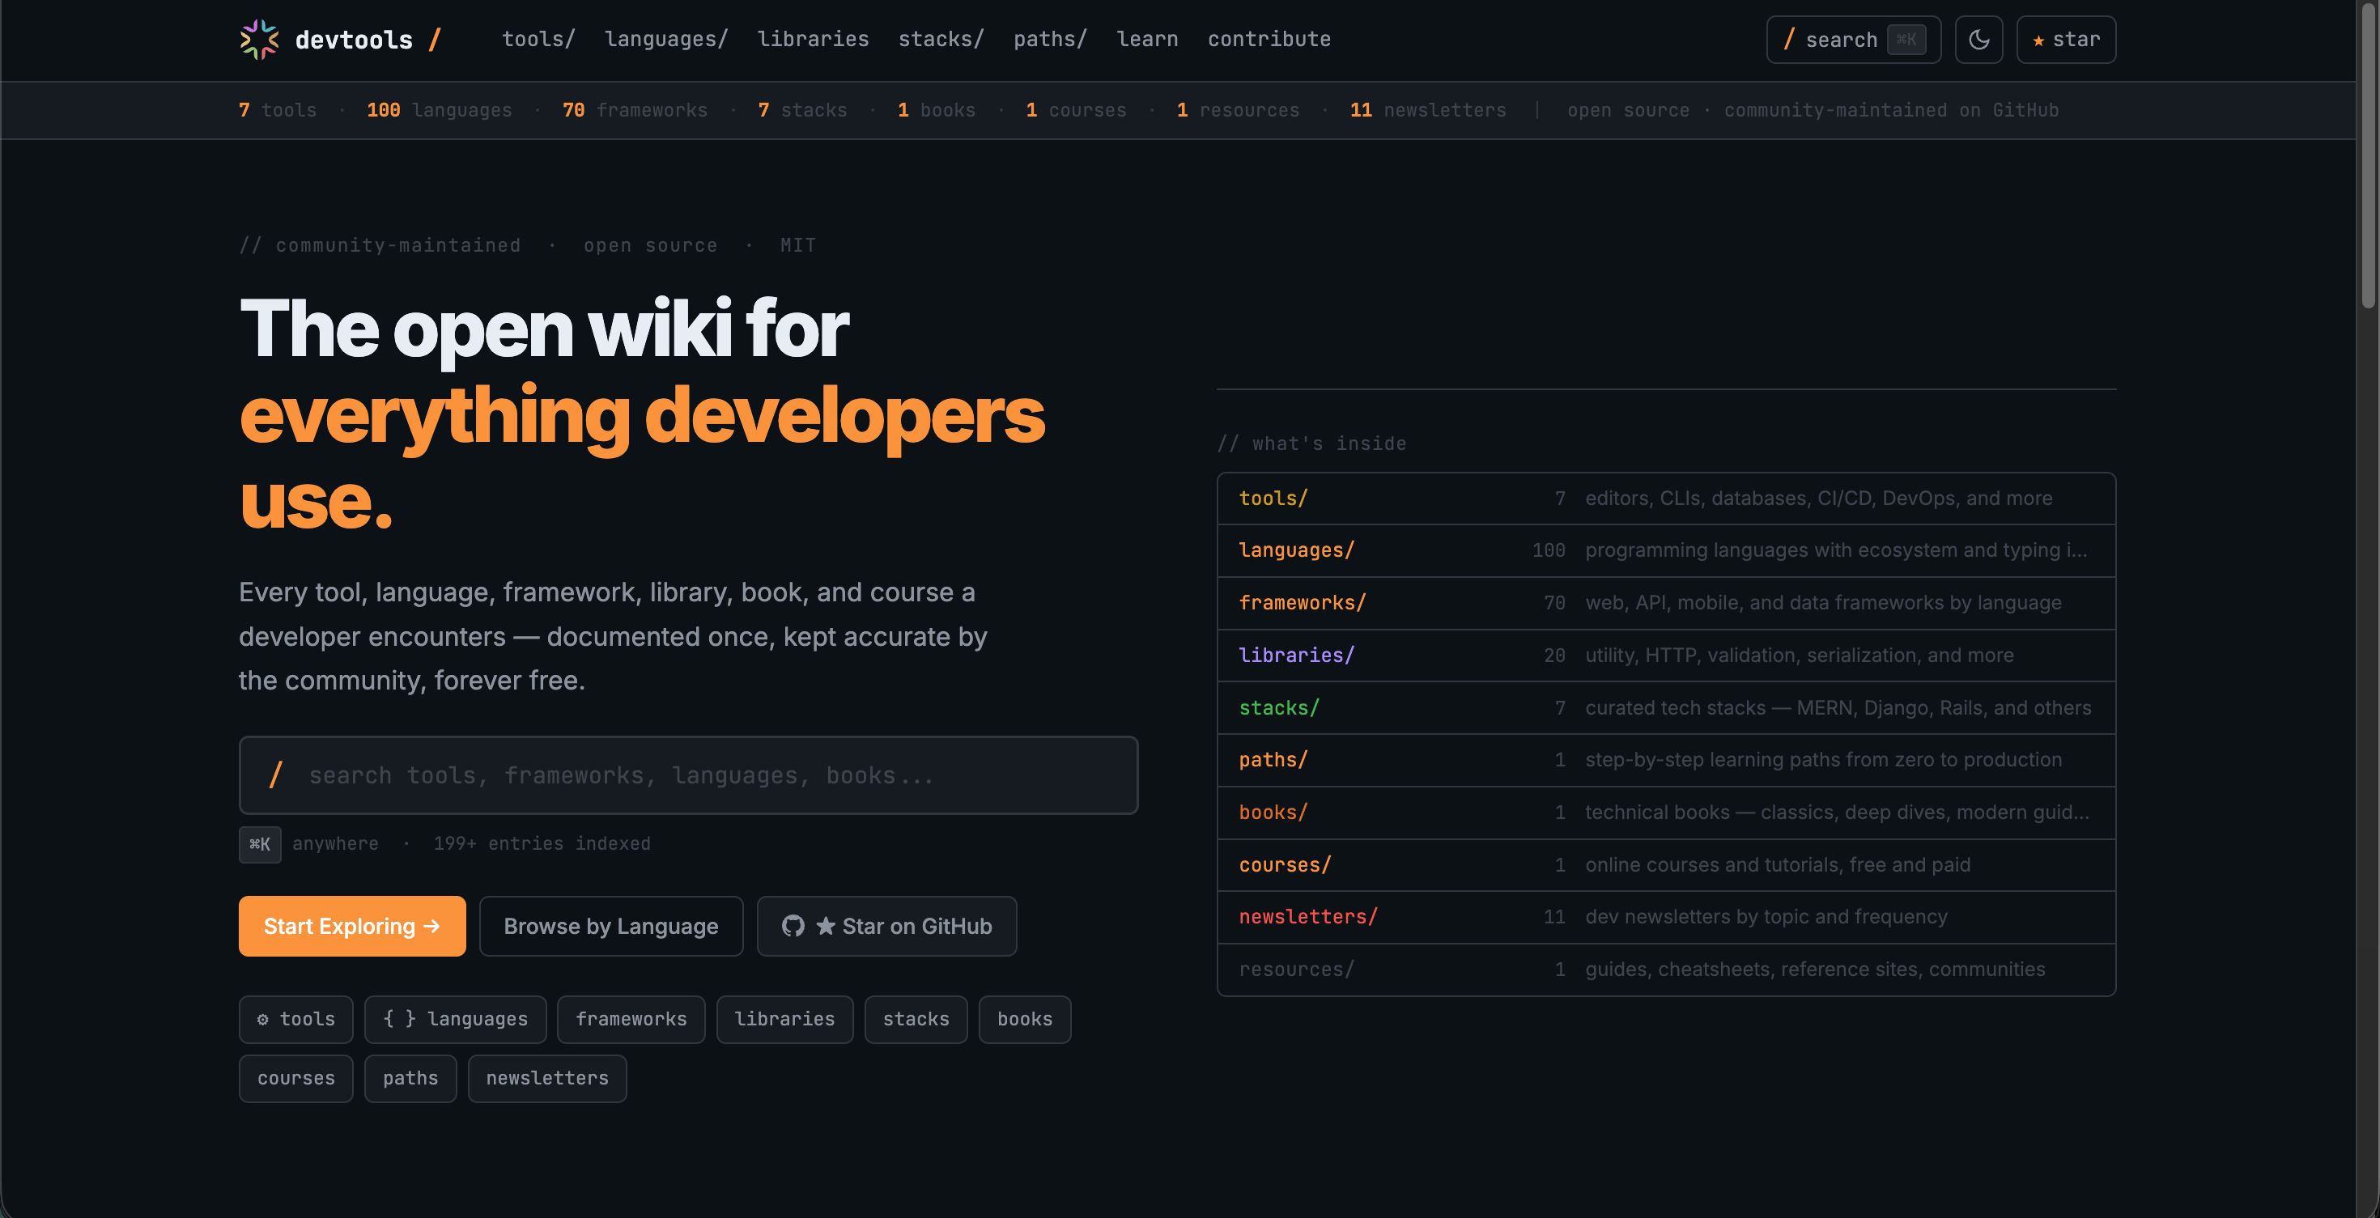Viewport: 2380px width, 1218px height.
Task: Click '11 newsletters' in stats bar
Action: pos(1427,110)
